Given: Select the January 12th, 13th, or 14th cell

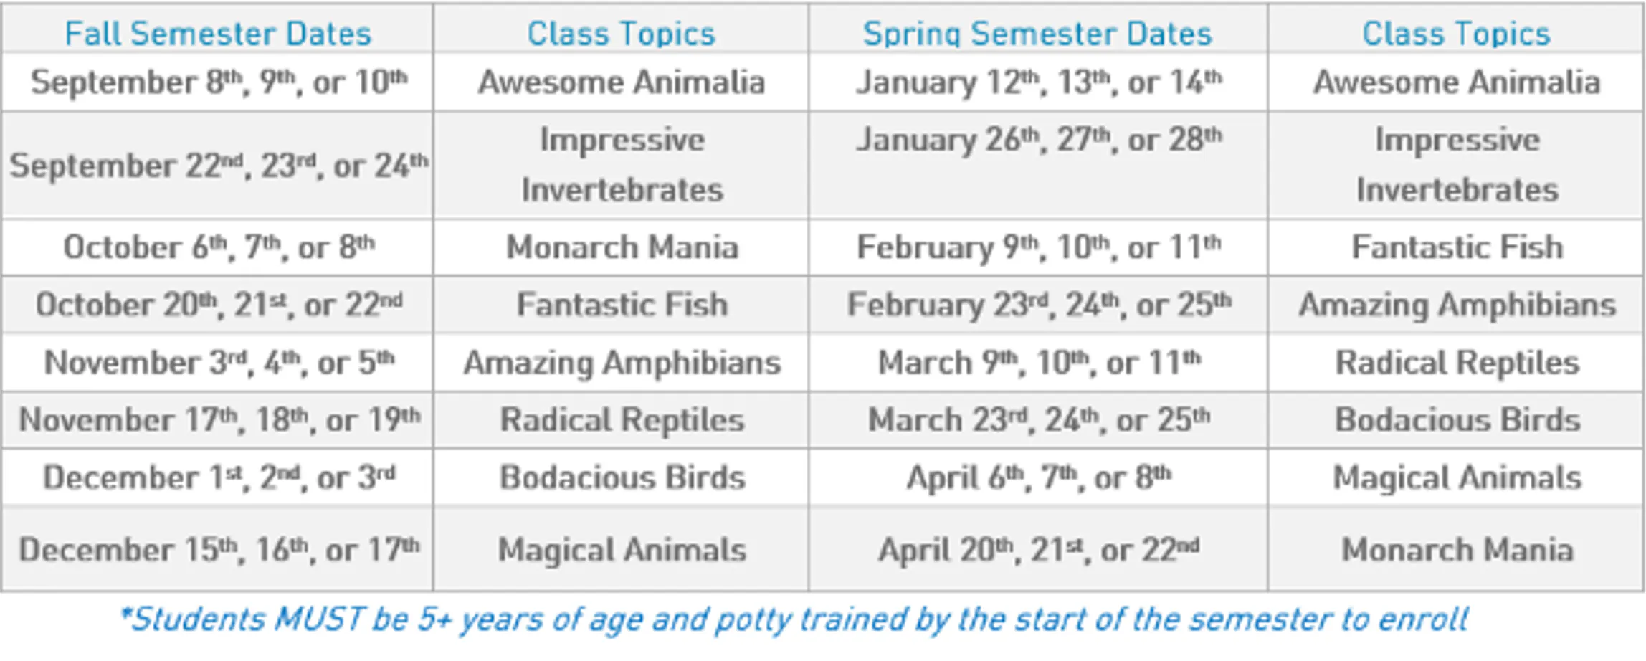Looking at the screenshot, I should point(1039,82).
